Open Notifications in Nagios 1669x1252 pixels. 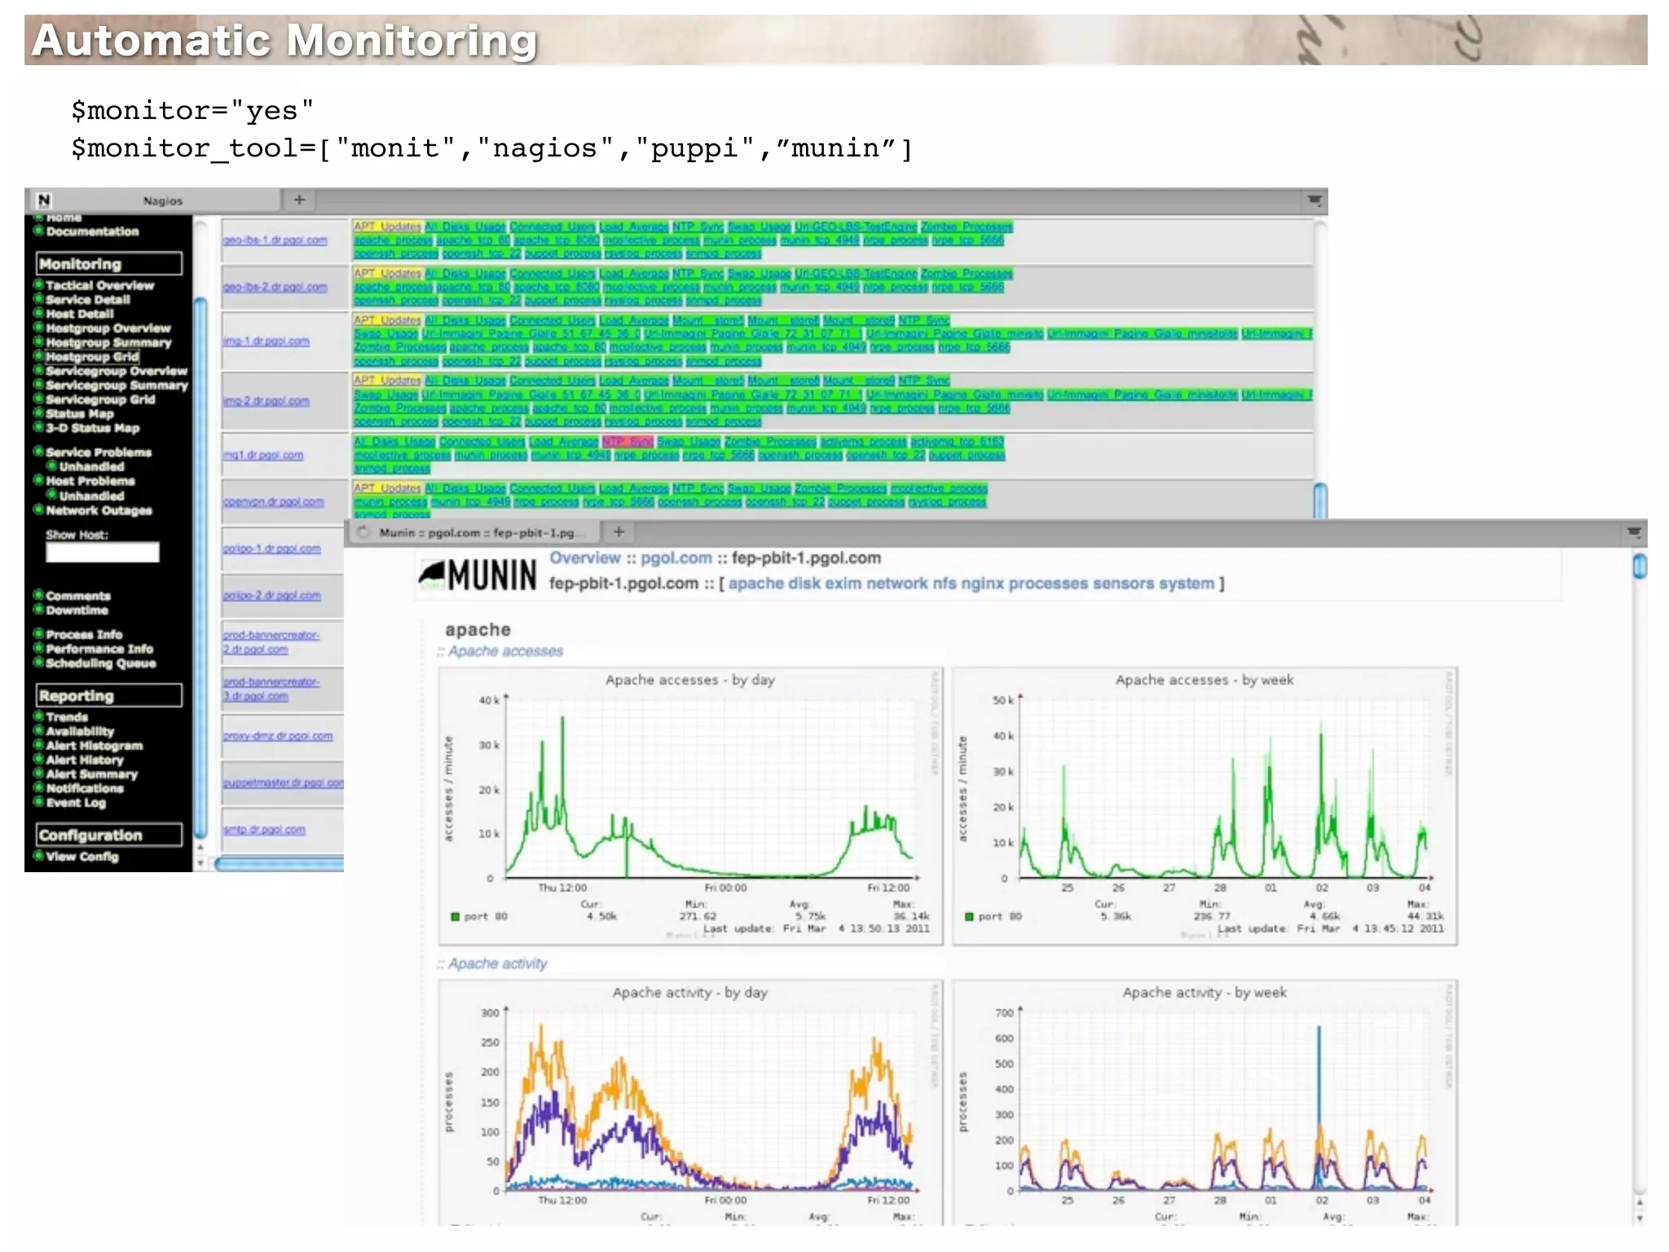click(x=85, y=788)
